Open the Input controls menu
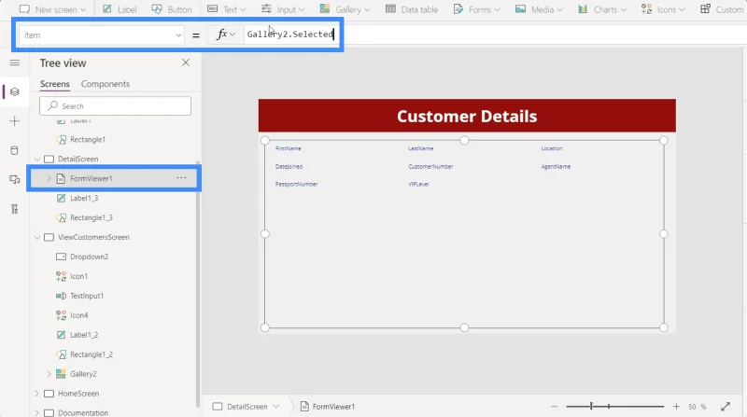This screenshot has width=747, height=417. click(x=283, y=9)
